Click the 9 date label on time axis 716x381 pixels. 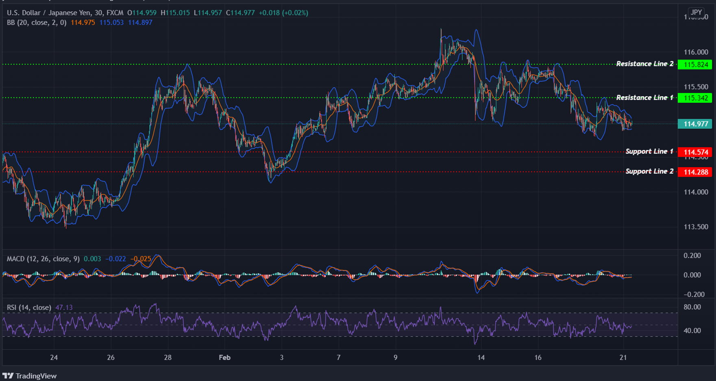pyautogui.click(x=395, y=357)
